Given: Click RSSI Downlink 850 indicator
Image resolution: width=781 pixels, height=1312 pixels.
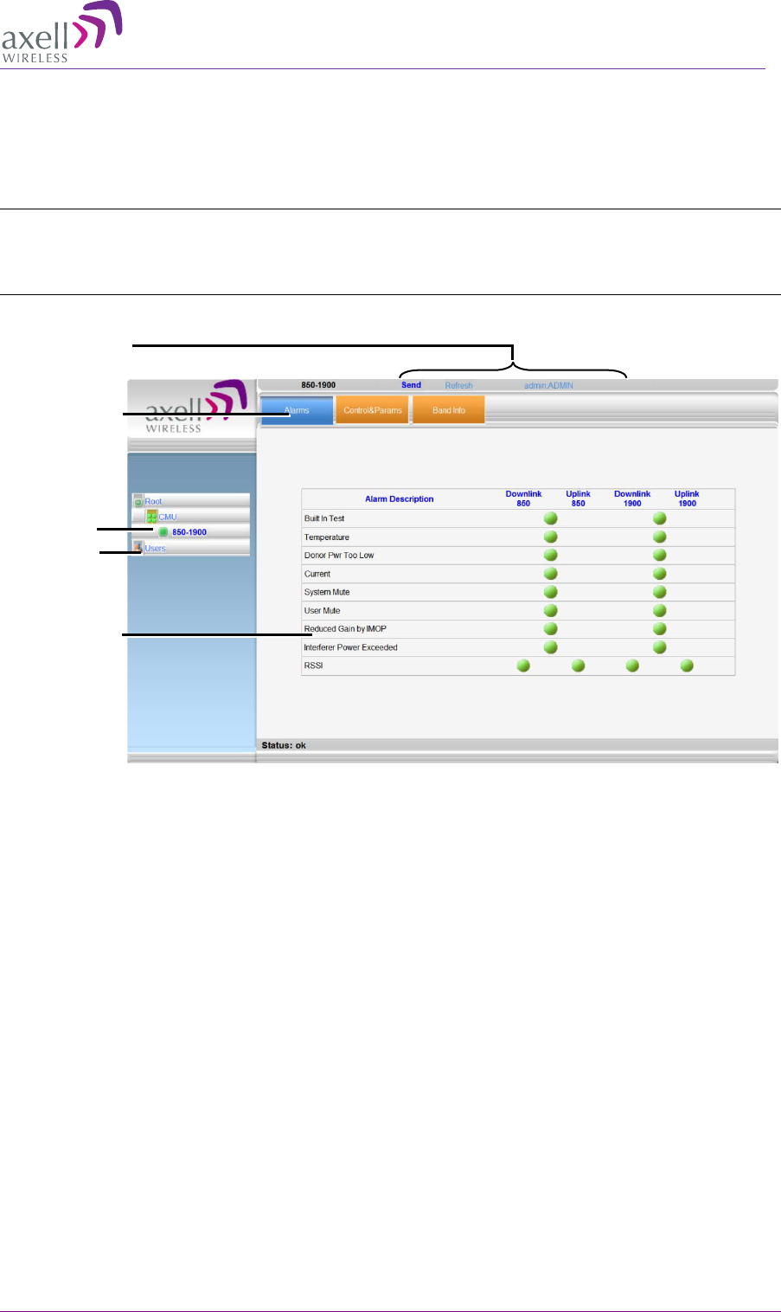Looking at the screenshot, I should tap(523, 666).
